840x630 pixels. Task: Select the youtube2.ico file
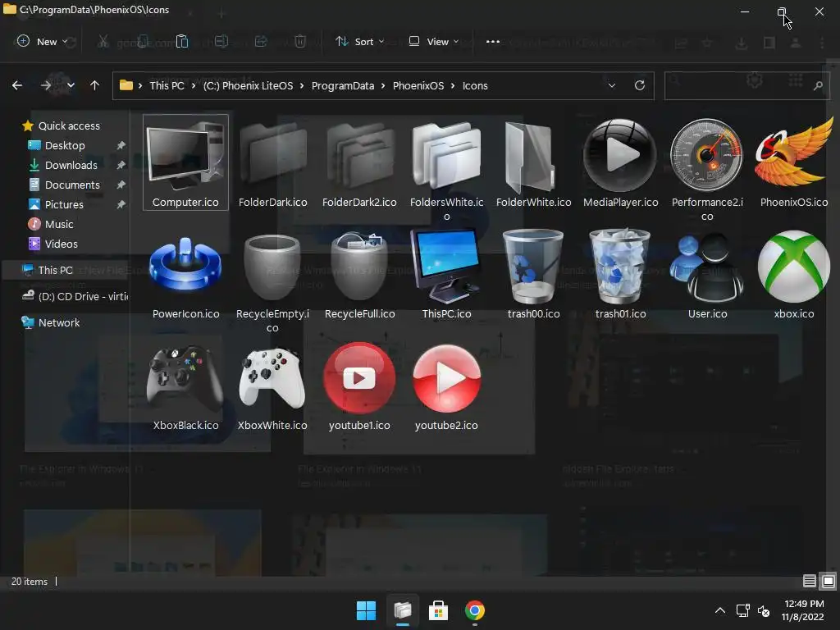[446, 387]
